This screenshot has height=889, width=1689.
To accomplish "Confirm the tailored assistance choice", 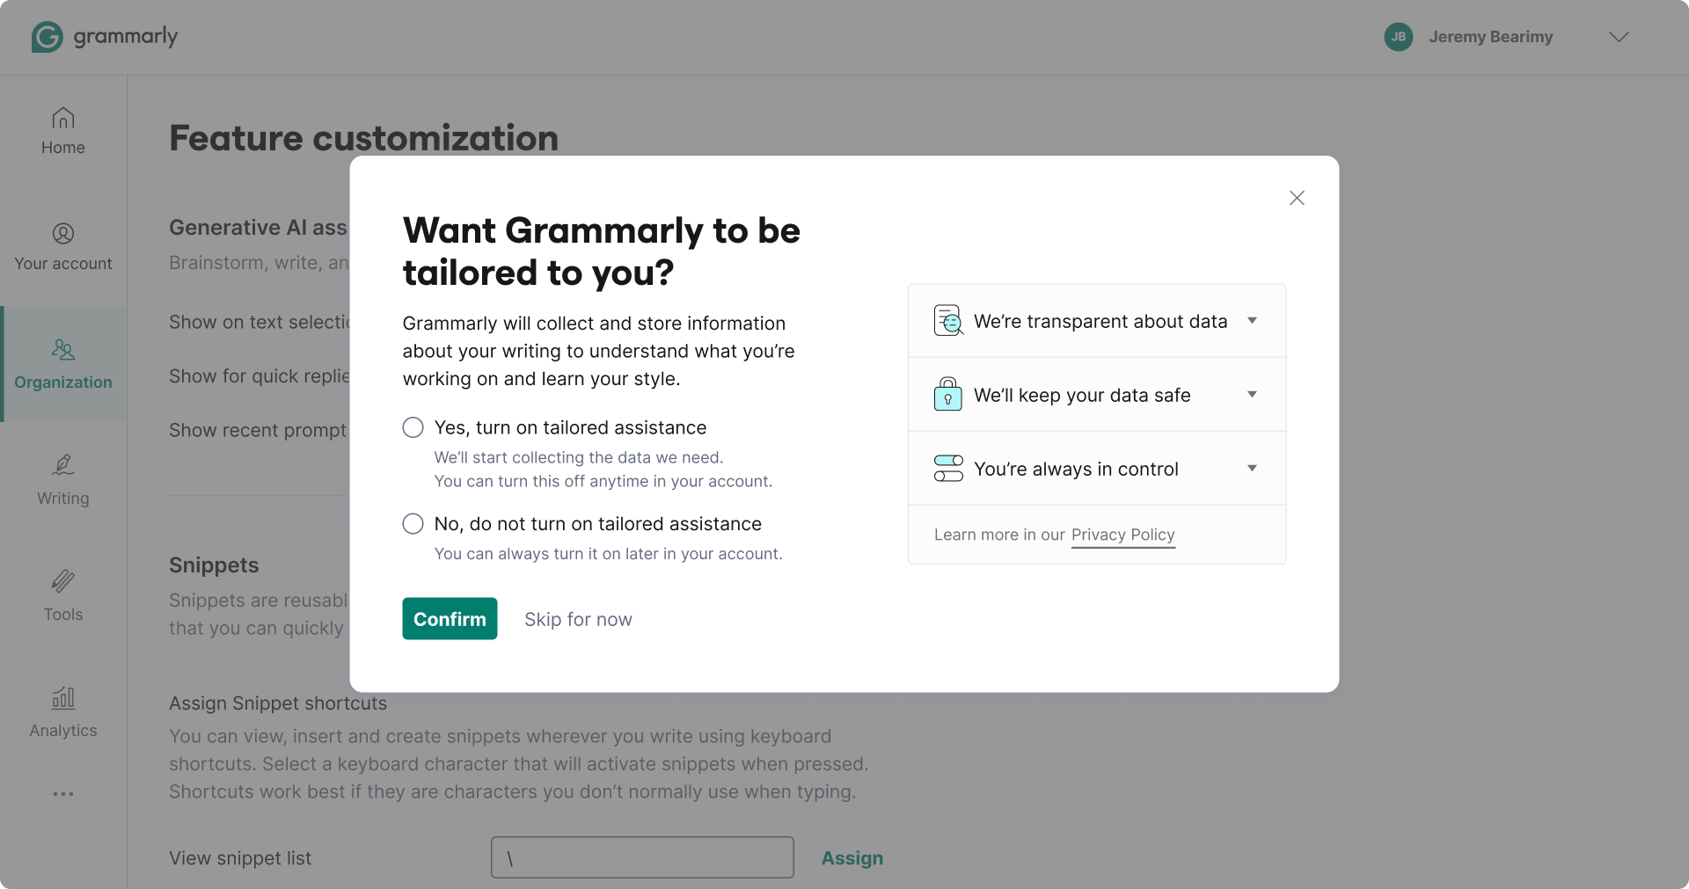I will [449, 618].
